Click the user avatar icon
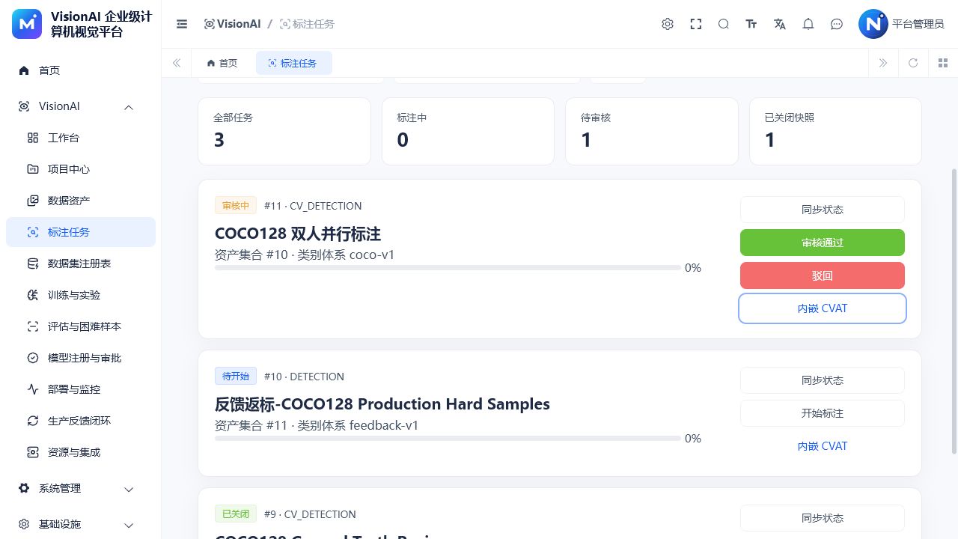This screenshot has width=958, height=539. click(873, 24)
